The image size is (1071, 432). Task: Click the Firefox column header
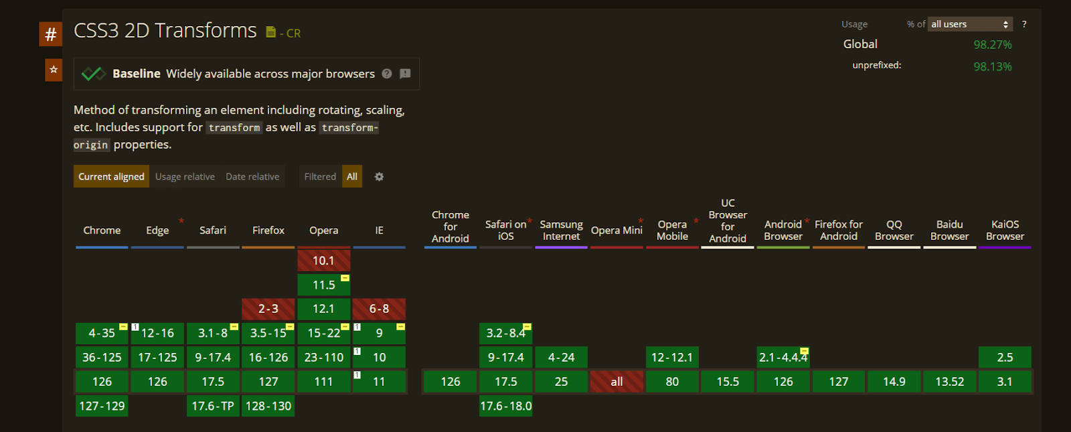pos(268,230)
